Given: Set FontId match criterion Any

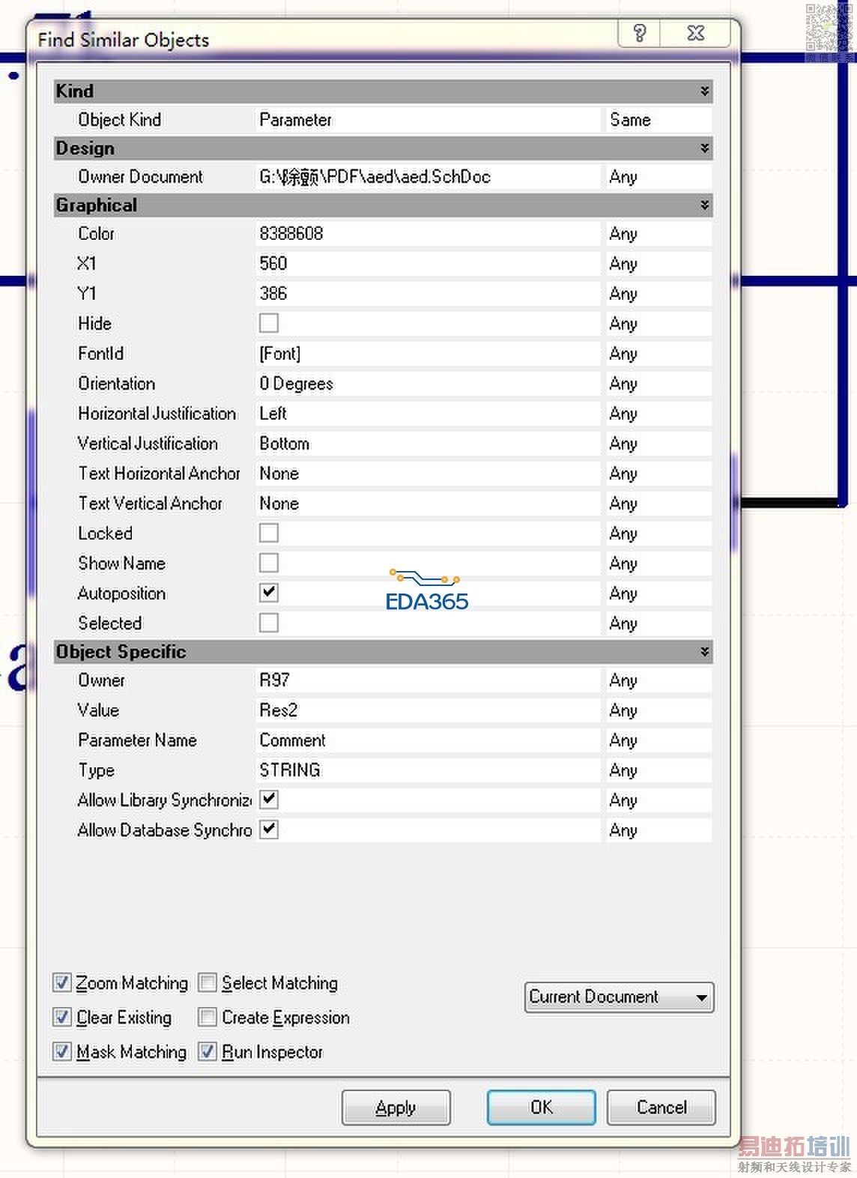Looking at the screenshot, I should [658, 354].
